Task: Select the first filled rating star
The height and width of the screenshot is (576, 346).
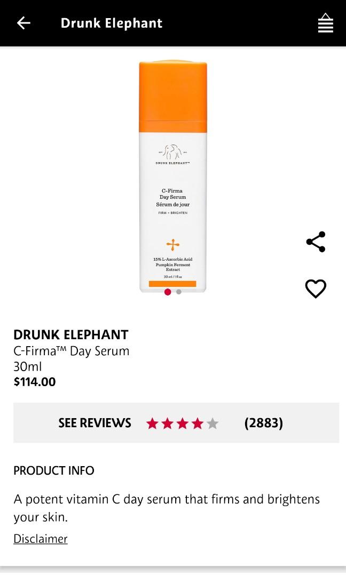Action: [153, 422]
